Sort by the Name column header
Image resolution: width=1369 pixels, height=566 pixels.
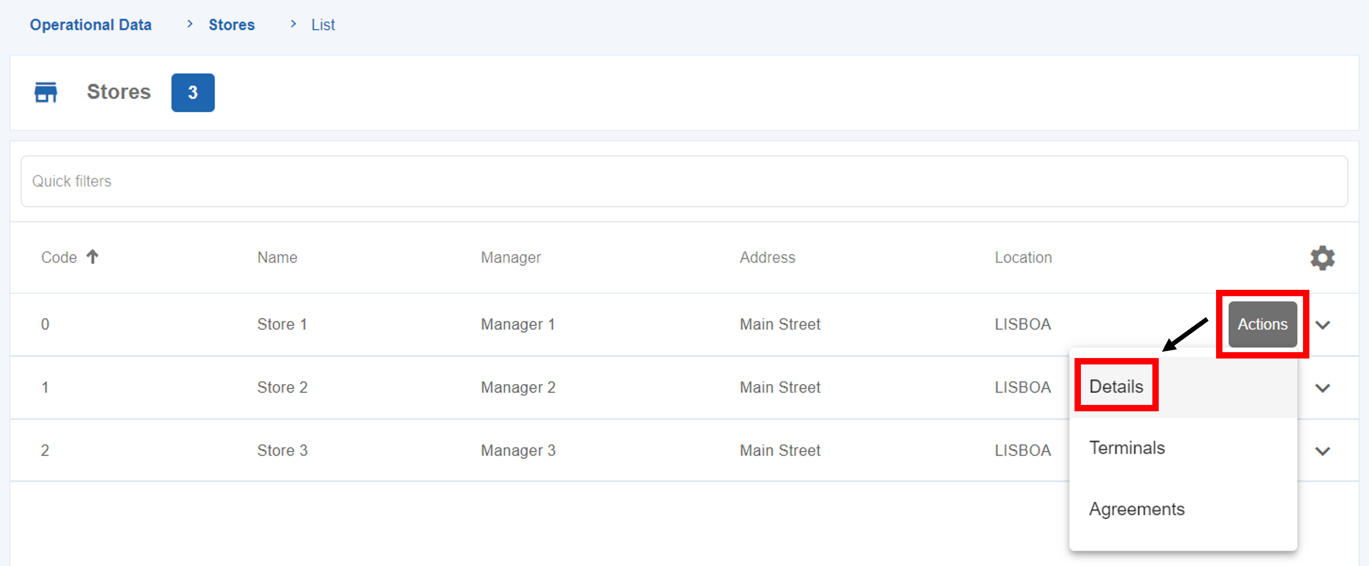[x=277, y=258]
